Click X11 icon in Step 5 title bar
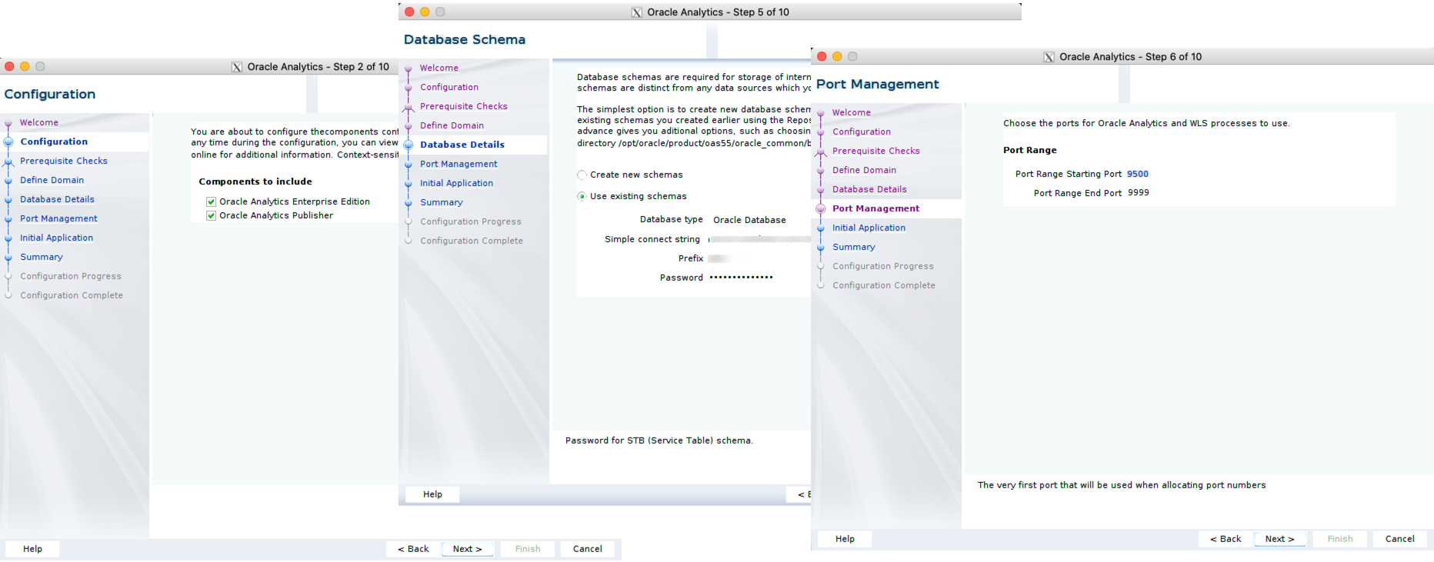The image size is (1434, 562). (x=637, y=12)
